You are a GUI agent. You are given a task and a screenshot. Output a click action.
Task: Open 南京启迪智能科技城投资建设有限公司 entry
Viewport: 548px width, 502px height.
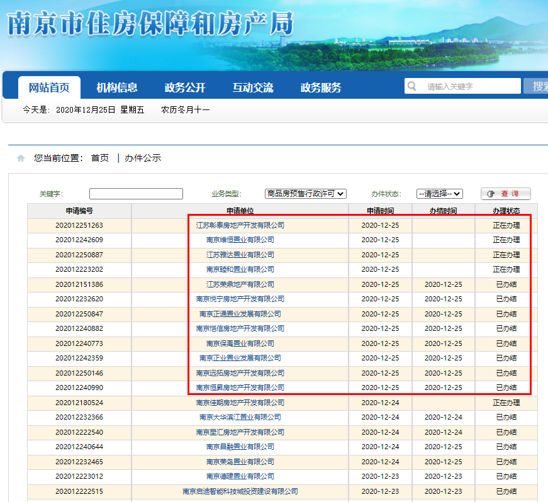pyautogui.click(x=240, y=491)
